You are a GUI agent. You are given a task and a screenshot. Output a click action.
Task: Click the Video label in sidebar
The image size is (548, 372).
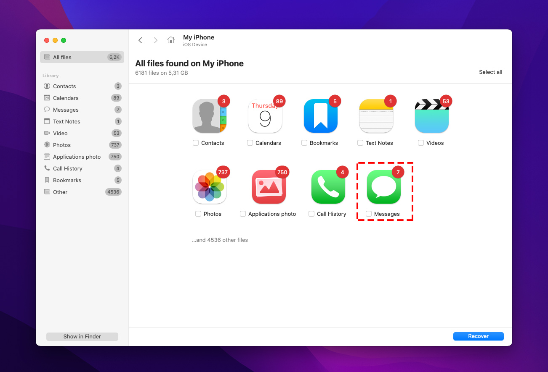(x=60, y=133)
